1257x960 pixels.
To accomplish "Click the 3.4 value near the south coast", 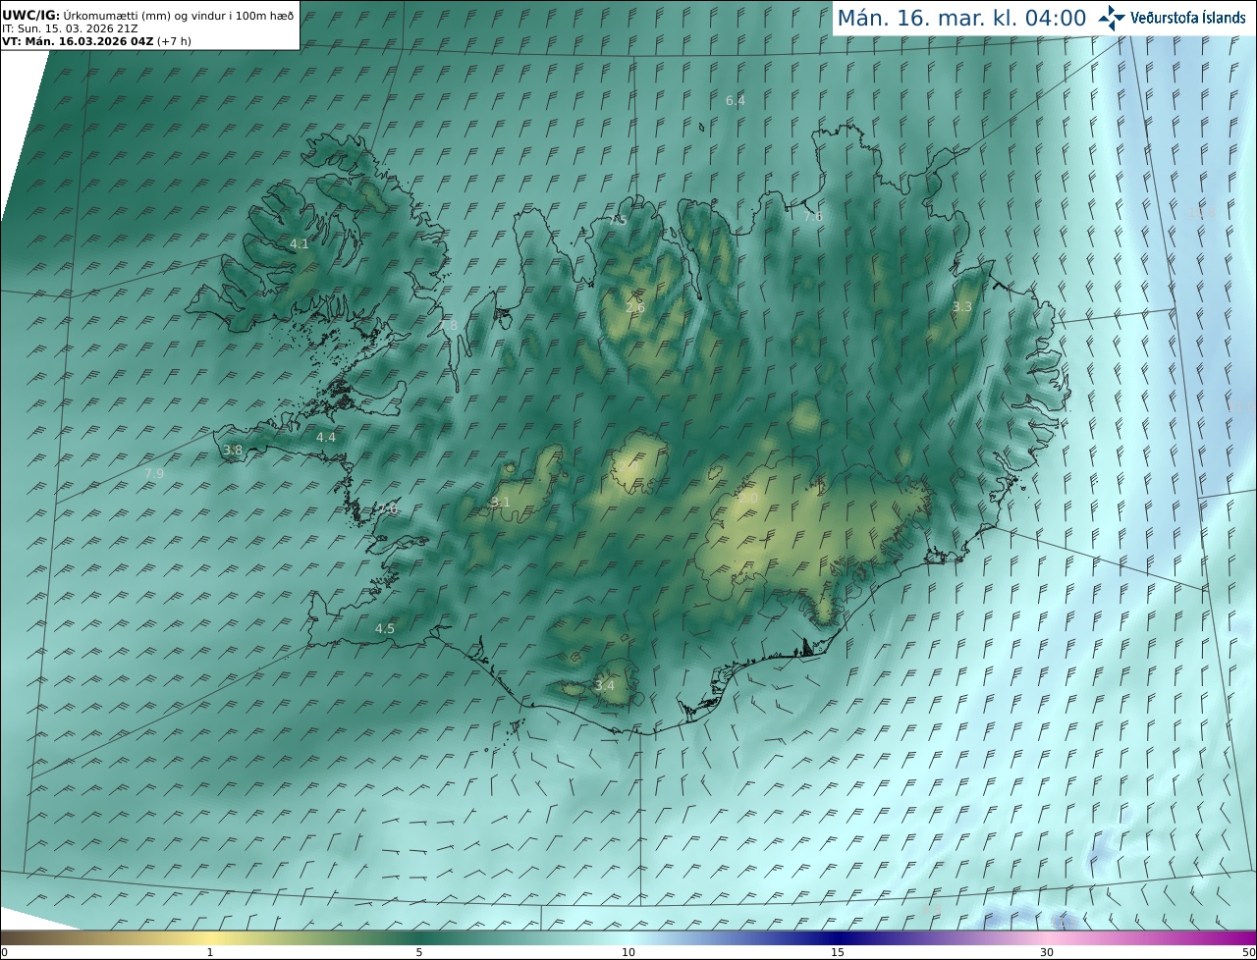I will [x=605, y=685].
